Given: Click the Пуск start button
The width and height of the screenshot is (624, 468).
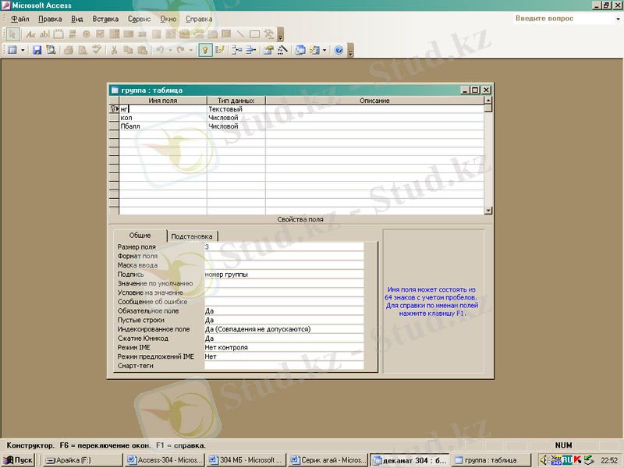Looking at the screenshot, I should pyautogui.click(x=19, y=460).
